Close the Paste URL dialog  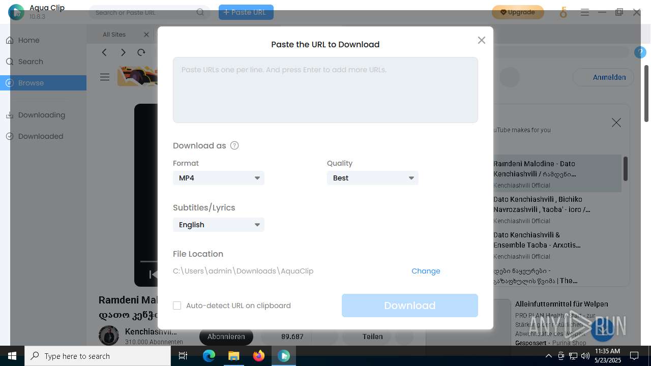tap(482, 40)
